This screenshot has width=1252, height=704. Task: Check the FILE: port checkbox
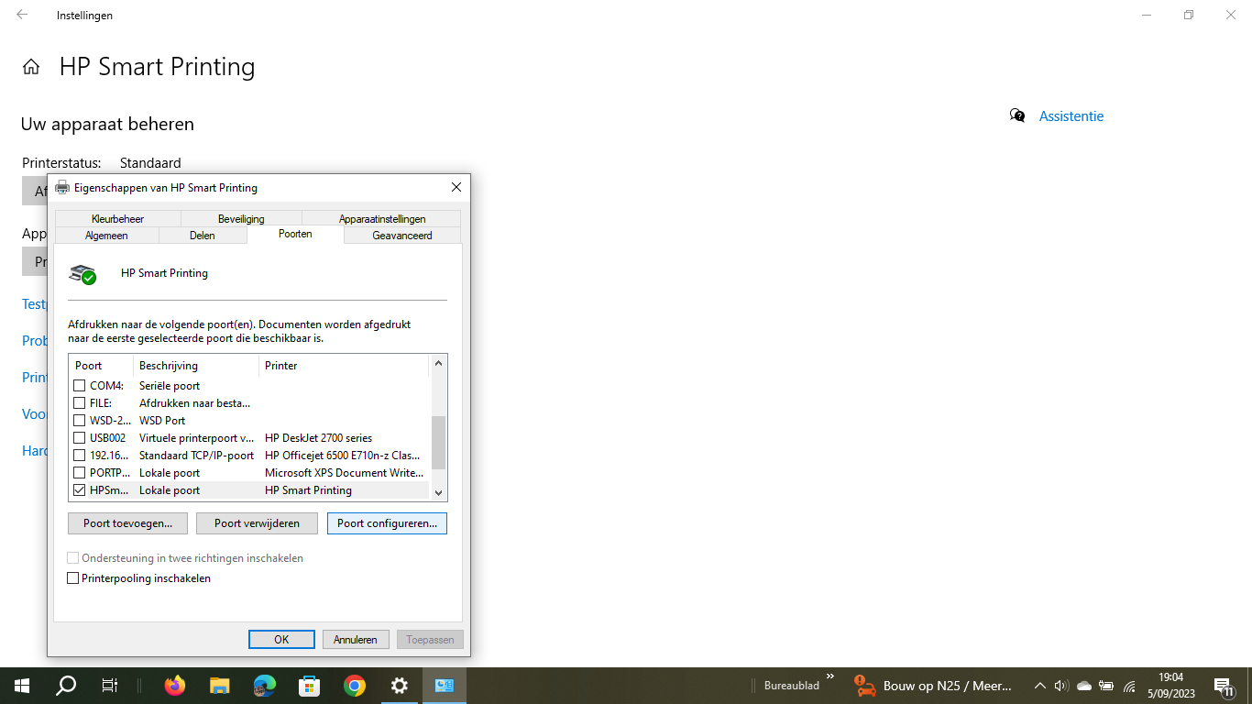click(80, 403)
